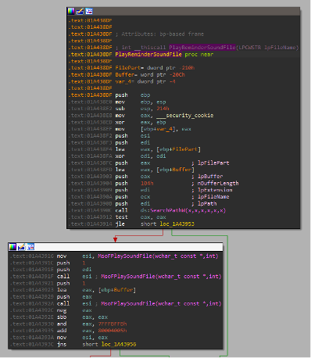Click the '7FFFBFFBh' constant in 'and eax'
The width and height of the screenshot is (311, 358).
[113, 324]
